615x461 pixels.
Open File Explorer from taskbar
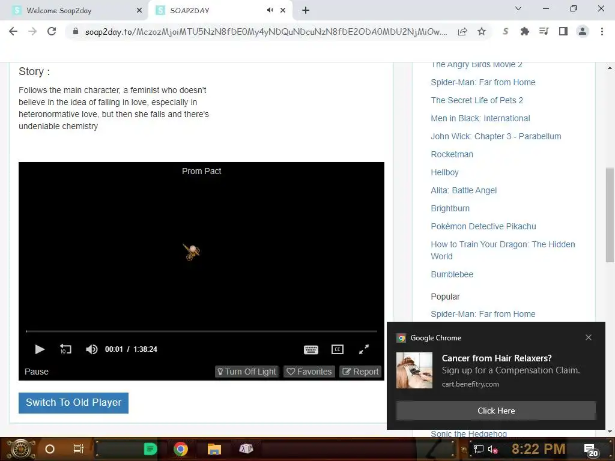[x=214, y=449]
